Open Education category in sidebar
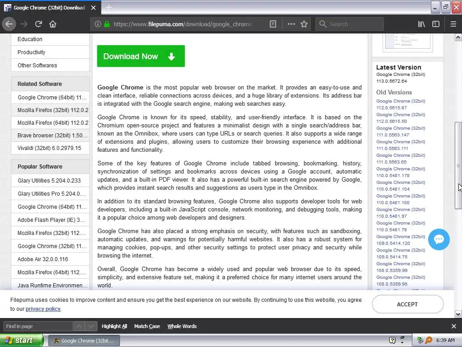 pos(51,39)
